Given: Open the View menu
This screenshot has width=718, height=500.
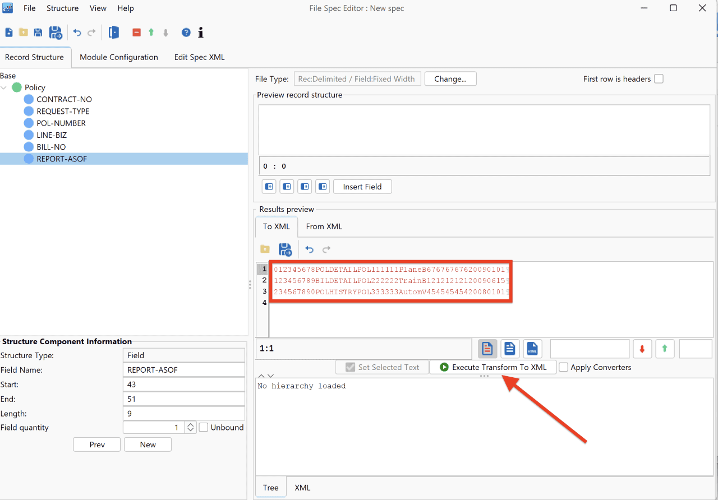Looking at the screenshot, I should tap(98, 8).
